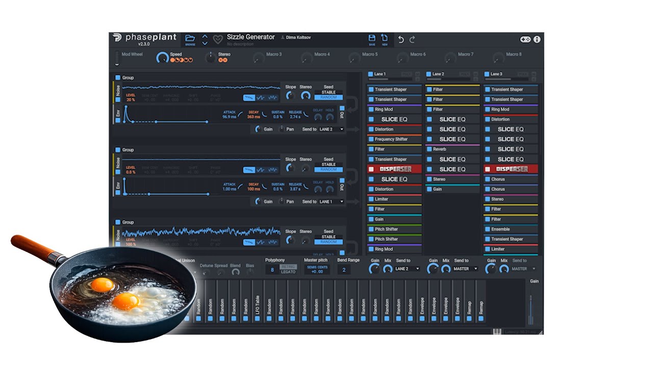Click Lane 1 Mix knob
Viewport: 653px width, 367px height.
[x=388, y=269]
